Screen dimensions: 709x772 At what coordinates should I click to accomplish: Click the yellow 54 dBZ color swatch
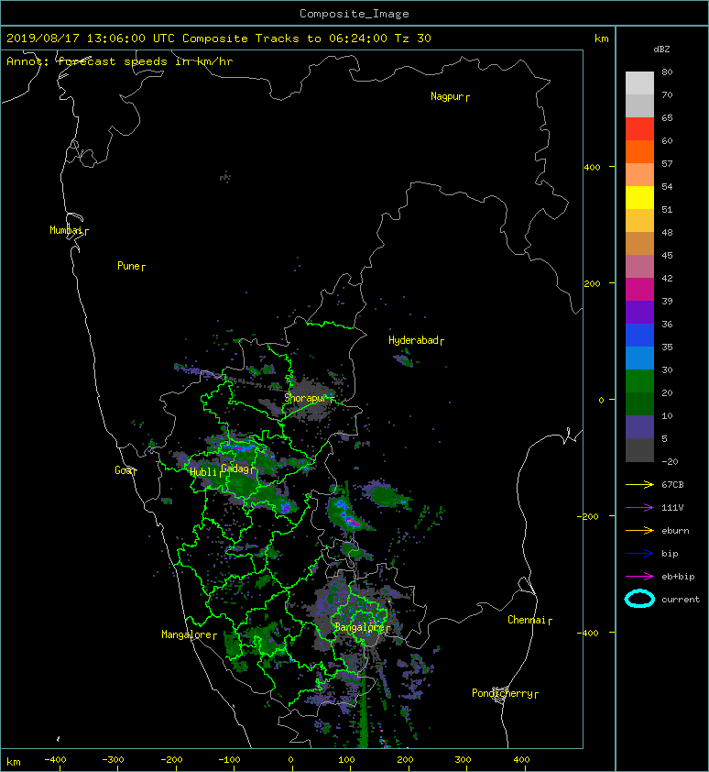(639, 197)
